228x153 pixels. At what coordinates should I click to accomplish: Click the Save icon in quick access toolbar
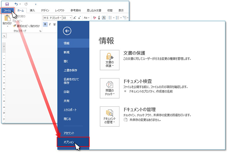click(x=7, y=4)
